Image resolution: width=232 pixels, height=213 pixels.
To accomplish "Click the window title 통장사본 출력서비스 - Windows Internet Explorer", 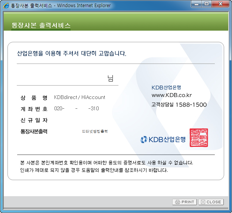I will (61, 6).
